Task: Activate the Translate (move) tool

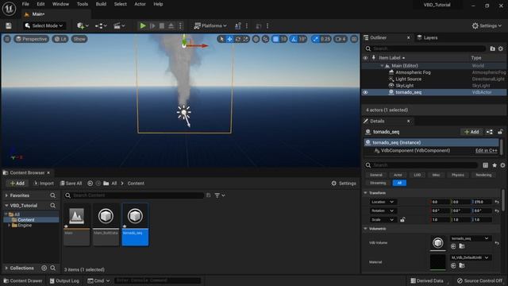Action: [x=229, y=39]
